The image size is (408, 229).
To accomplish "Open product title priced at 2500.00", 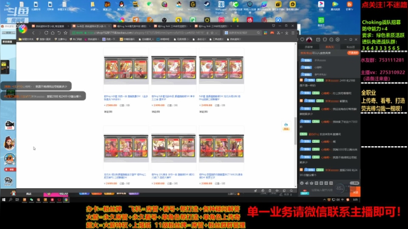I will coord(126,97).
